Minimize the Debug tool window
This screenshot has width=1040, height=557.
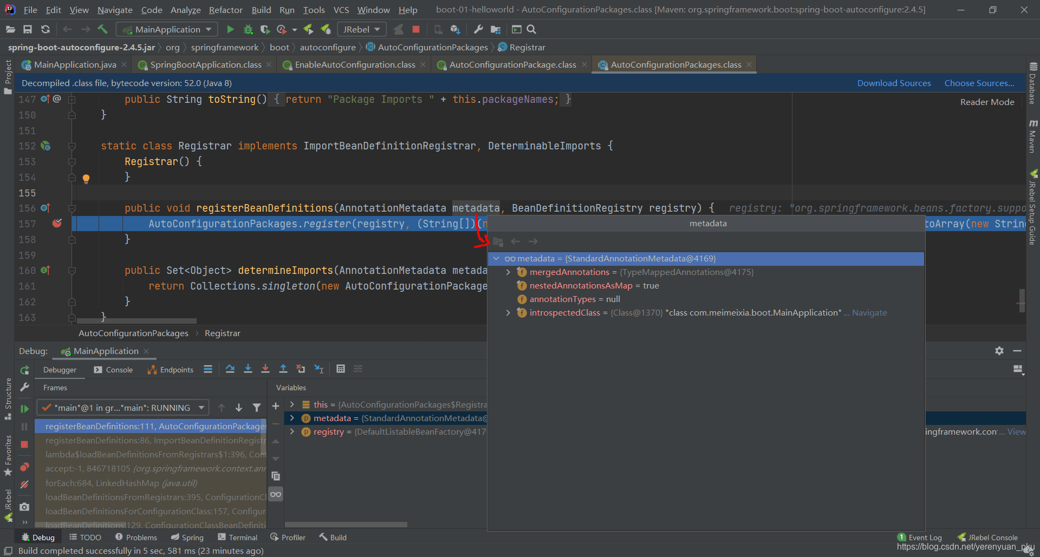pos(1017,351)
